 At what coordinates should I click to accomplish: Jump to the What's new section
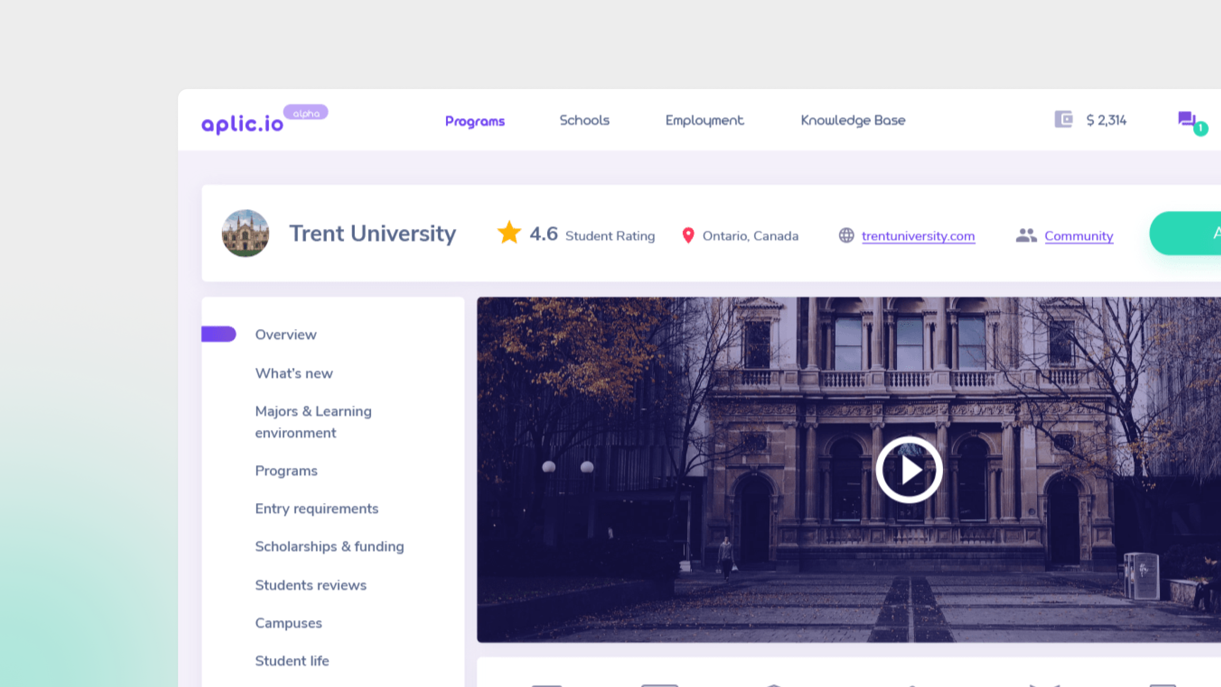pos(294,373)
